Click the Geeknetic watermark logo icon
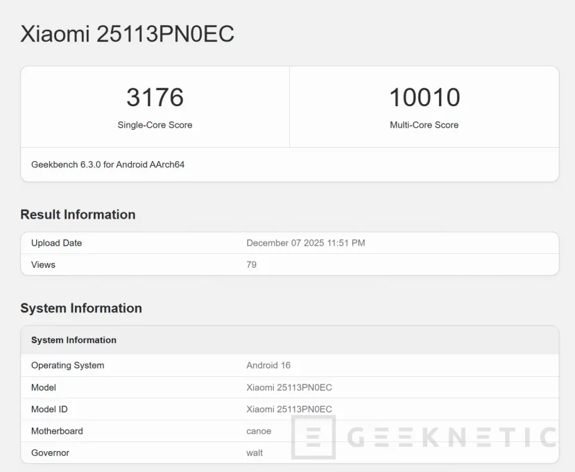 314,437
